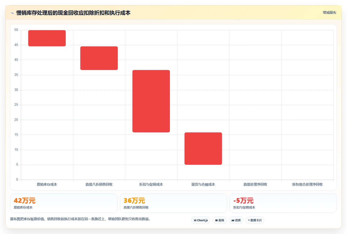This screenshot has width=347, height=234.
Task: Click the chart title 慢销库存处理后的现金回收
Action: coord(74,13)
